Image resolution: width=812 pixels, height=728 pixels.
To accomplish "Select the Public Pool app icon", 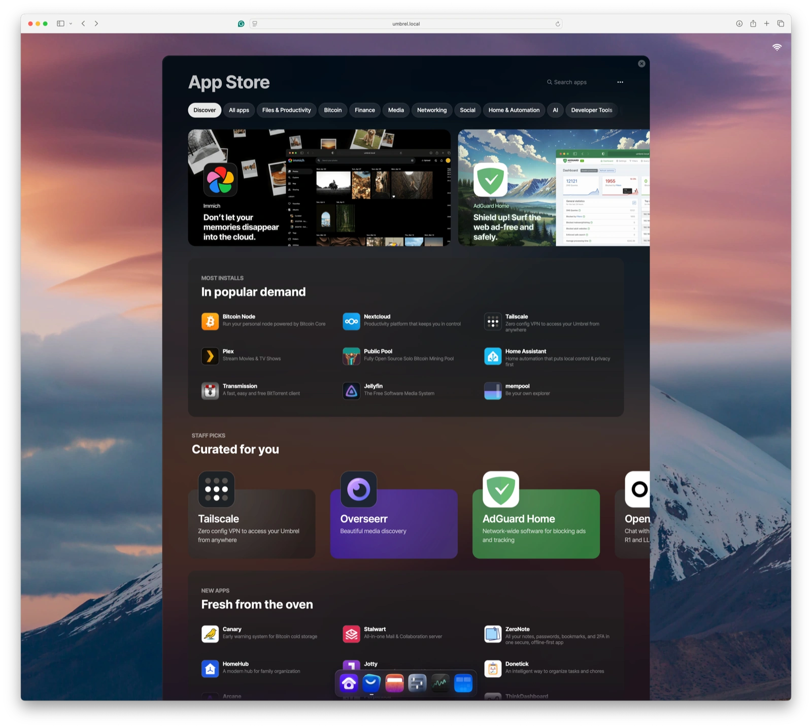I will point(351,356).
